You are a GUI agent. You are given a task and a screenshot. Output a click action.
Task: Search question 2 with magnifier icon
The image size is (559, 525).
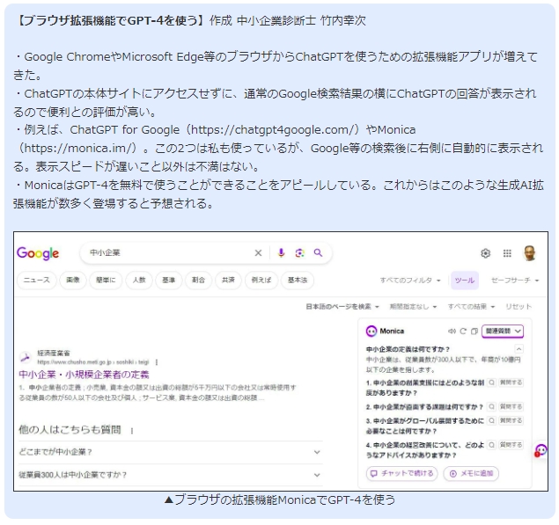click(491, 406)
